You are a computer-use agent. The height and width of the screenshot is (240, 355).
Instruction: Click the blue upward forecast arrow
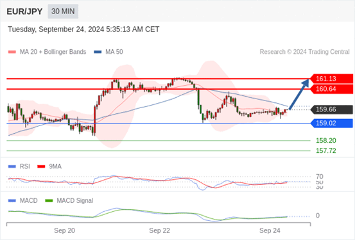(x=299, y=94)
